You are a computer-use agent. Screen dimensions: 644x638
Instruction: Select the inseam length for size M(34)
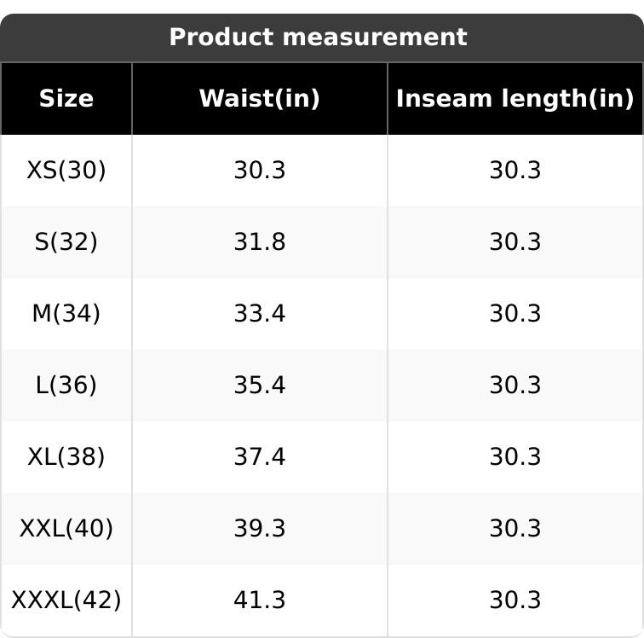[x=515, y=314]
